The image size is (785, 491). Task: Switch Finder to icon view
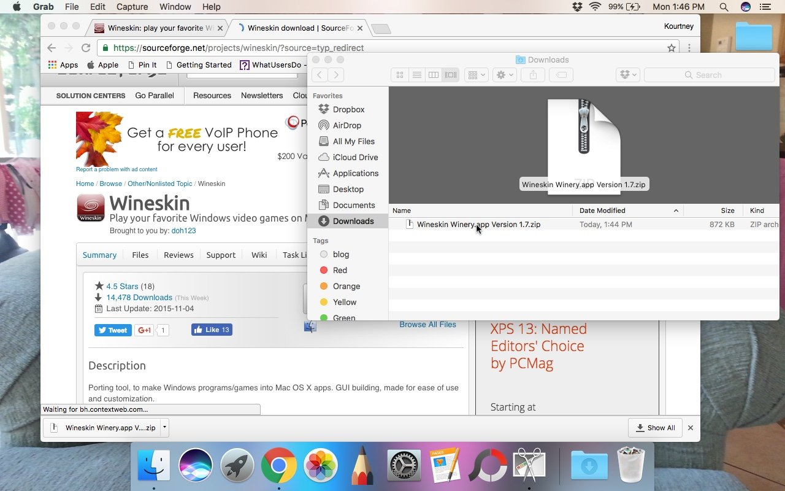(400, 75)
